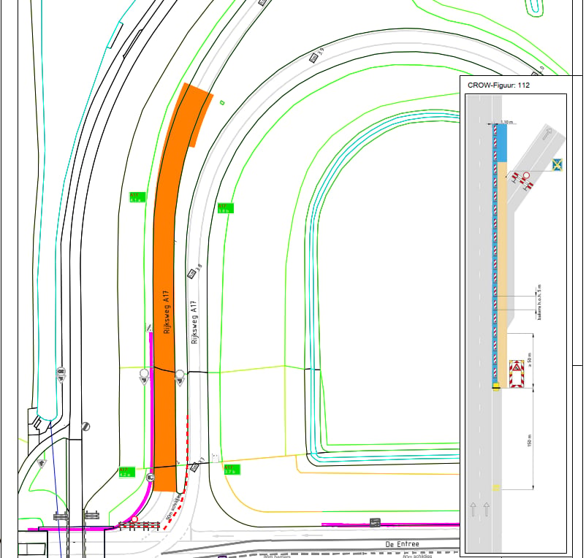The image size is (586, 558).
Task: Select the red circle sign above the road barrier
Action: click(x=134, y=519)
